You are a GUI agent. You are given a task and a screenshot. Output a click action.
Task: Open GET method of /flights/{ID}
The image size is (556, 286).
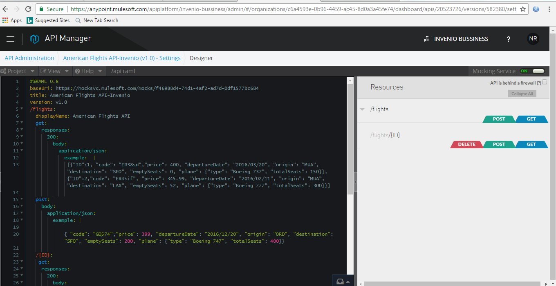[531, 144]
